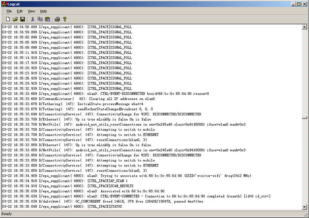Select the 'Clearing all IP addresses on wlan0' line
The image size is (309, 218).
pos(79,99)
